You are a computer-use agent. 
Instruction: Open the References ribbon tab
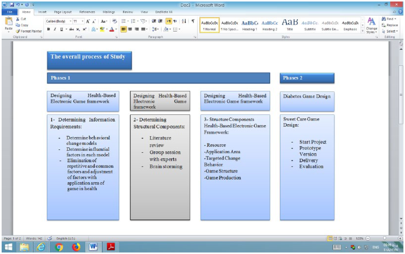point(87,12)
